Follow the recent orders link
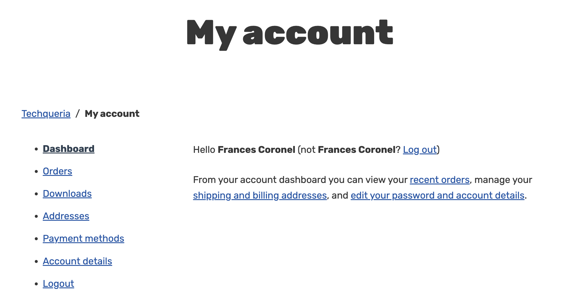572x301 pixels. click(x=440, y=180)
